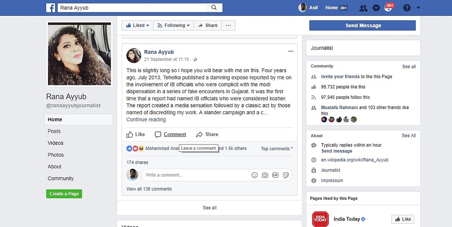
Task: Click the 97,945 people follow this text
Action: 345,97
